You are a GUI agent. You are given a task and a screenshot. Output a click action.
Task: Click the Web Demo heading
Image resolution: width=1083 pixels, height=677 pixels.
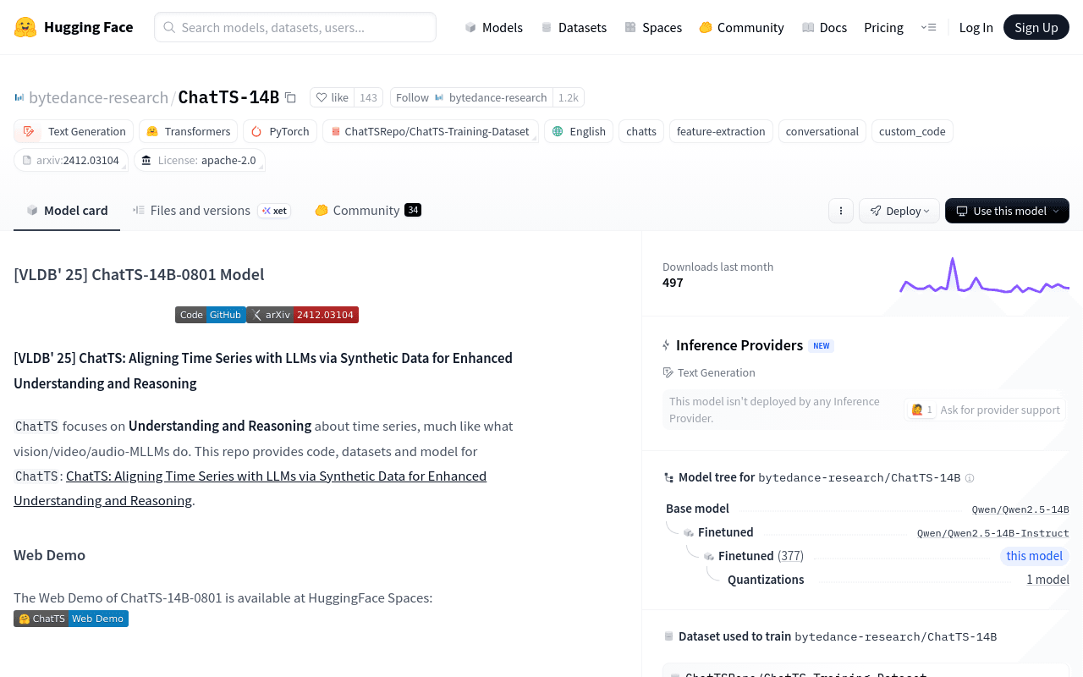[49, 555]
